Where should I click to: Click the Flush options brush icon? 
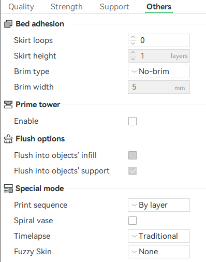tap(8, 139)
